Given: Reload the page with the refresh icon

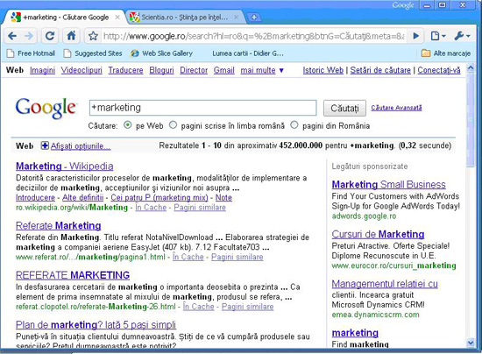Looking at the screenshot, I should (50, 36).
